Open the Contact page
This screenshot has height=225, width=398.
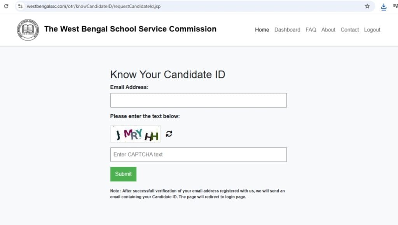click(349, 29)
